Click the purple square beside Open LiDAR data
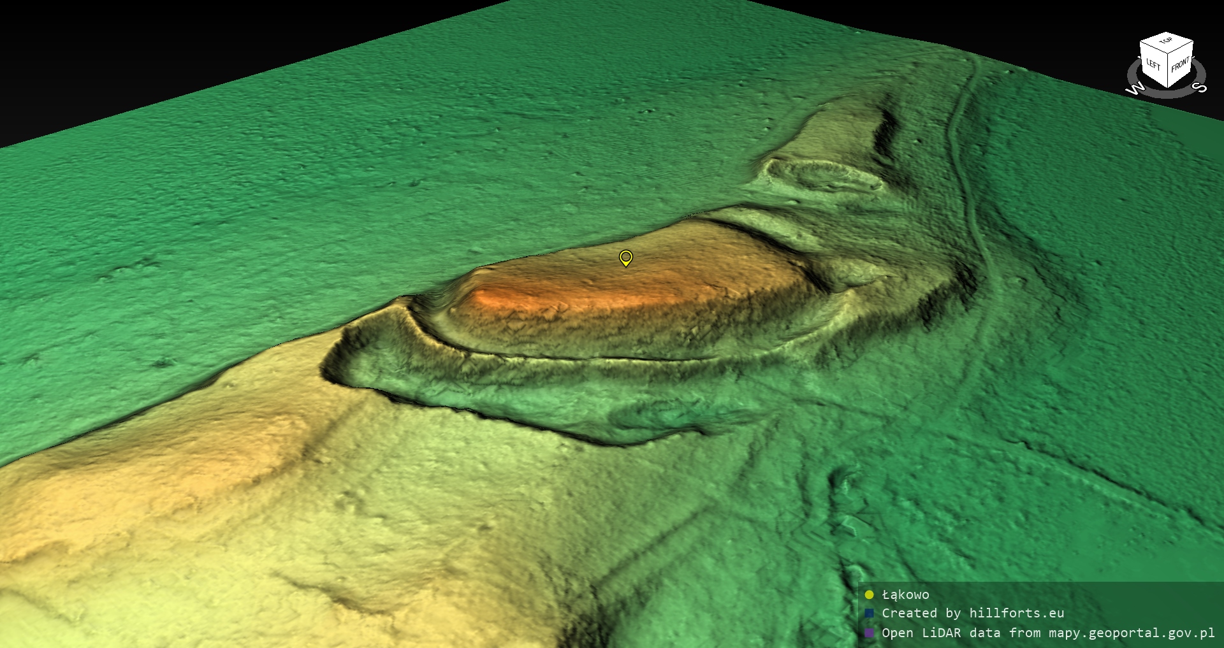Viewport: 1224px width, 648px height. point(869,633)
